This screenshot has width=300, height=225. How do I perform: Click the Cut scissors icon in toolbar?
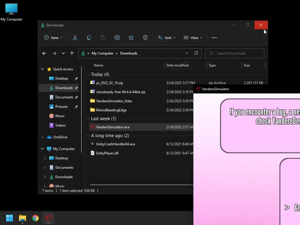pyautogui.click(x=75, y=38)
